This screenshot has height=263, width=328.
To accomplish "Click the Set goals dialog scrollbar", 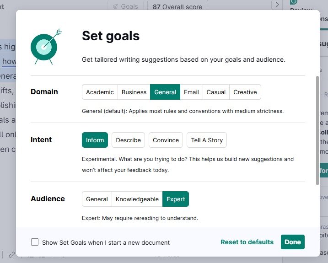I will pyautogui.click(x=317, y=130).
